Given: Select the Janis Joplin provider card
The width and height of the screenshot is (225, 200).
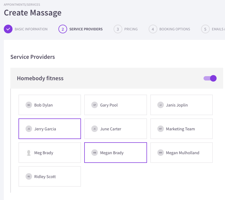Looking at the screenshot, I should tap(181, 105).
